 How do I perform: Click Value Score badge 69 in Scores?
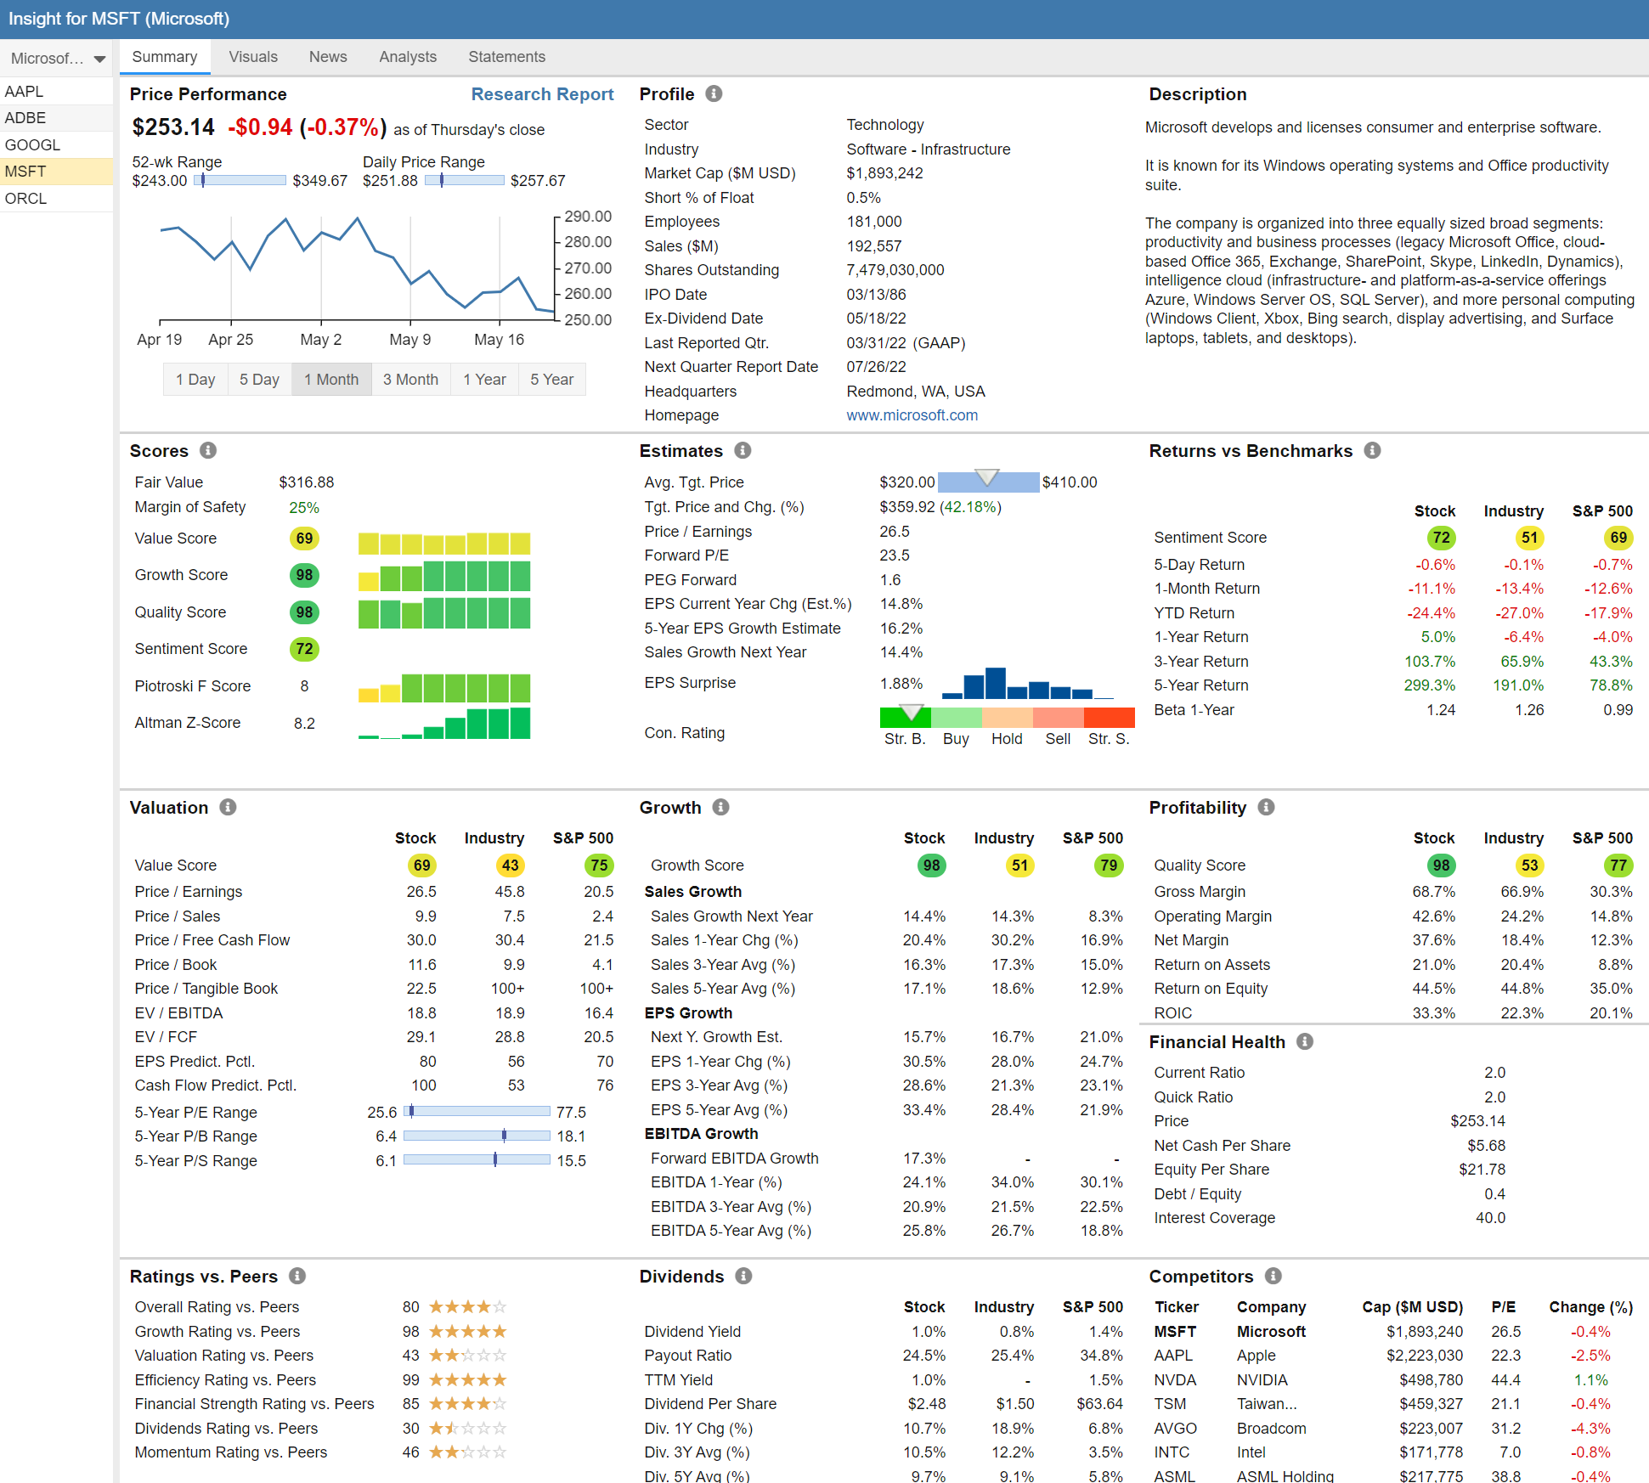click(x=304, y=539)
